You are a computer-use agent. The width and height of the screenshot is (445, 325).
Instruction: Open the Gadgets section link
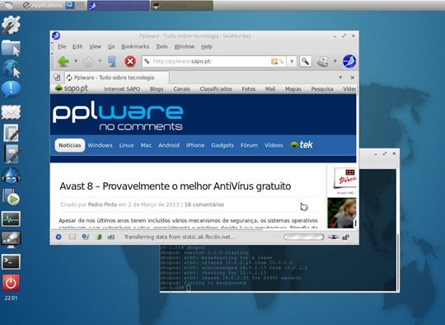point(222,145)
